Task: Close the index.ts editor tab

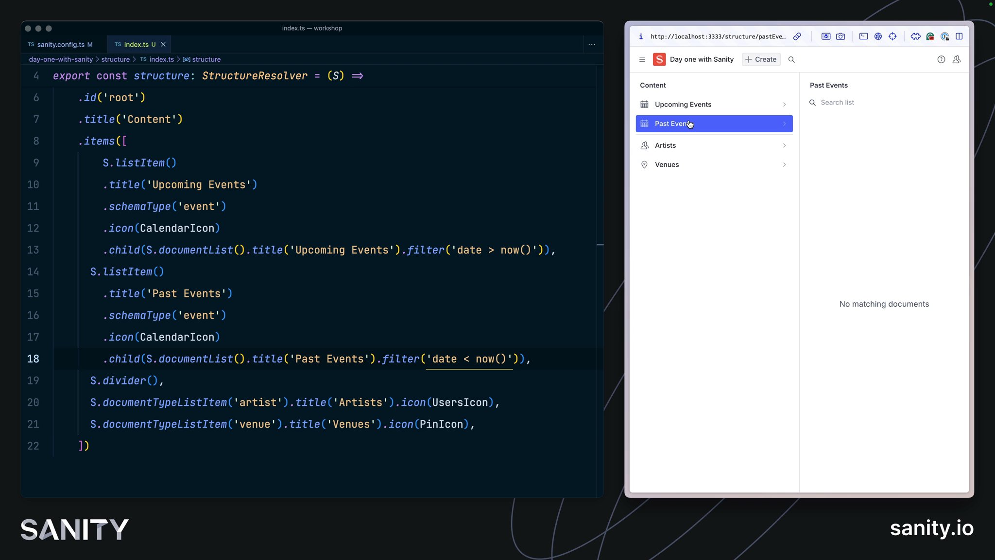Action: pyautogui.click(x=163, y=44)
